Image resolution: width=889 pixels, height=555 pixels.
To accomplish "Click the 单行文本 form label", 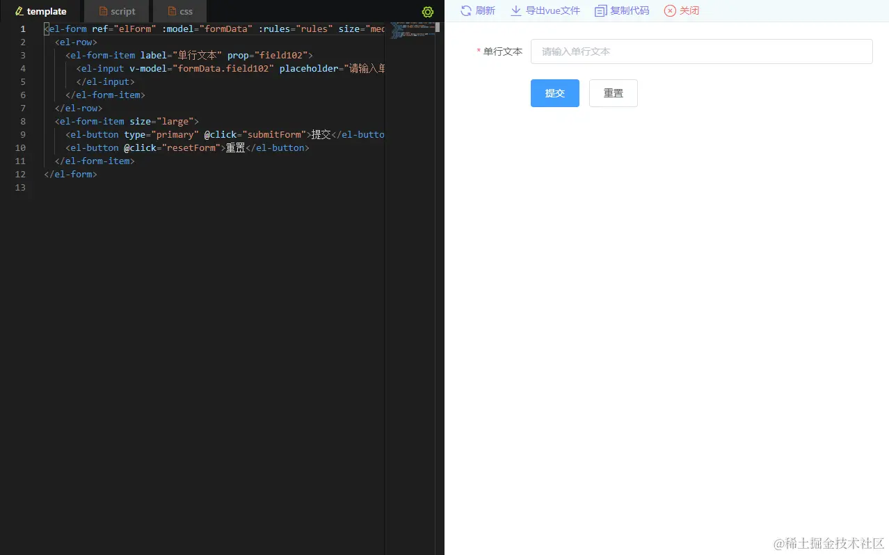I will point(503,51).
